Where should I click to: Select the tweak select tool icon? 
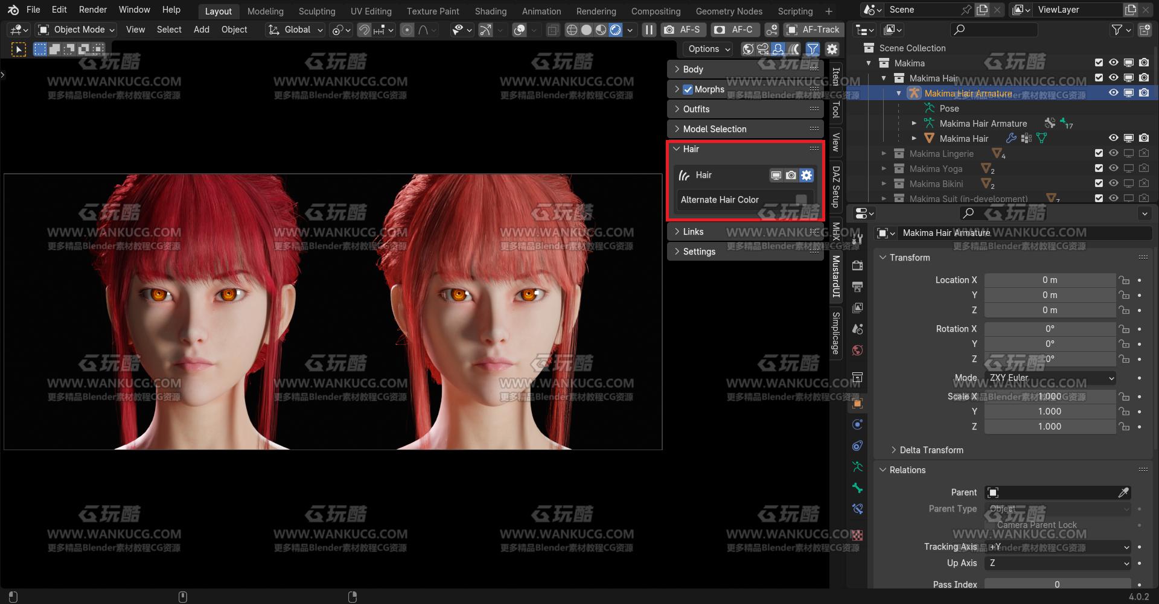pyautogui.click(x=19, y=49)
